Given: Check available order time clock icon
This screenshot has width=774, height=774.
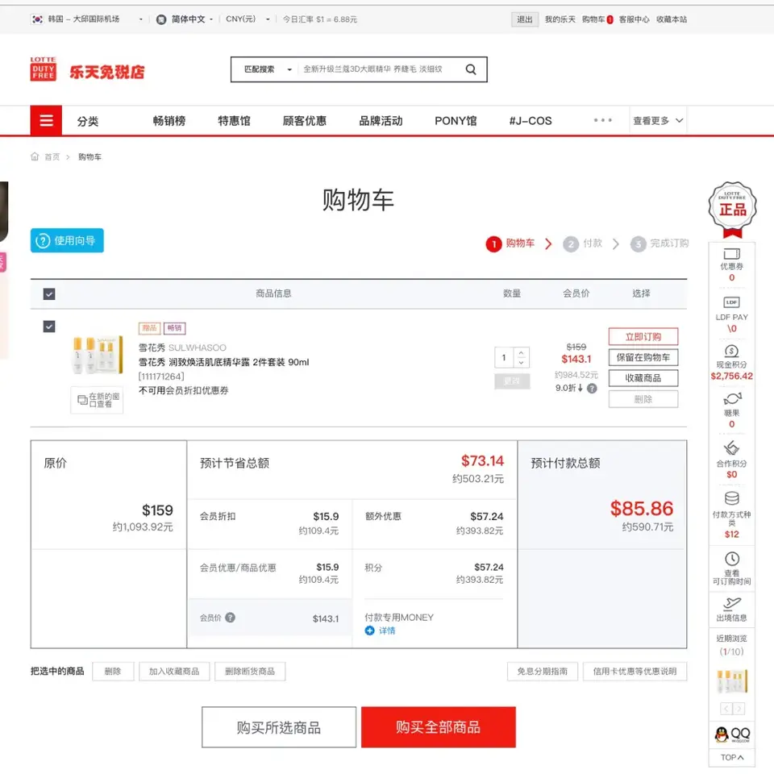Looking at the screenshot, I should 731,559.
